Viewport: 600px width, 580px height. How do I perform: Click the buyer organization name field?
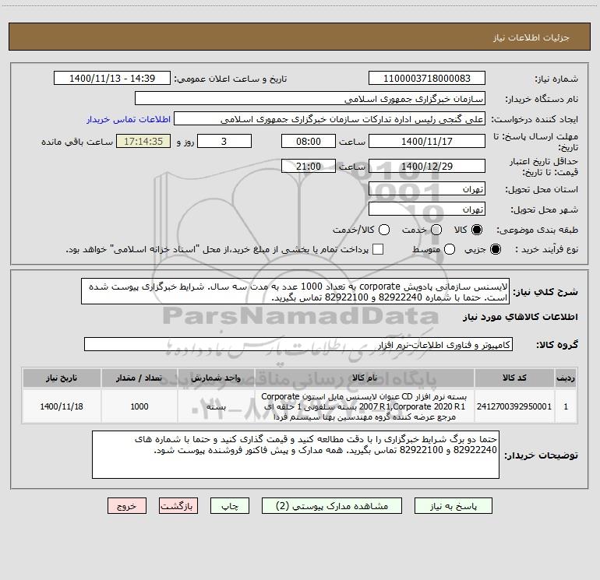tap(310, 98)
